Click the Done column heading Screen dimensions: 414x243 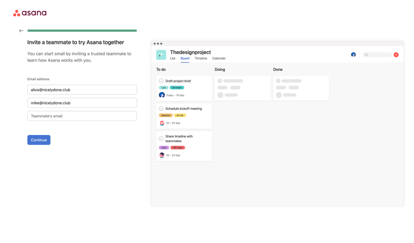click(x=278, y=69)
